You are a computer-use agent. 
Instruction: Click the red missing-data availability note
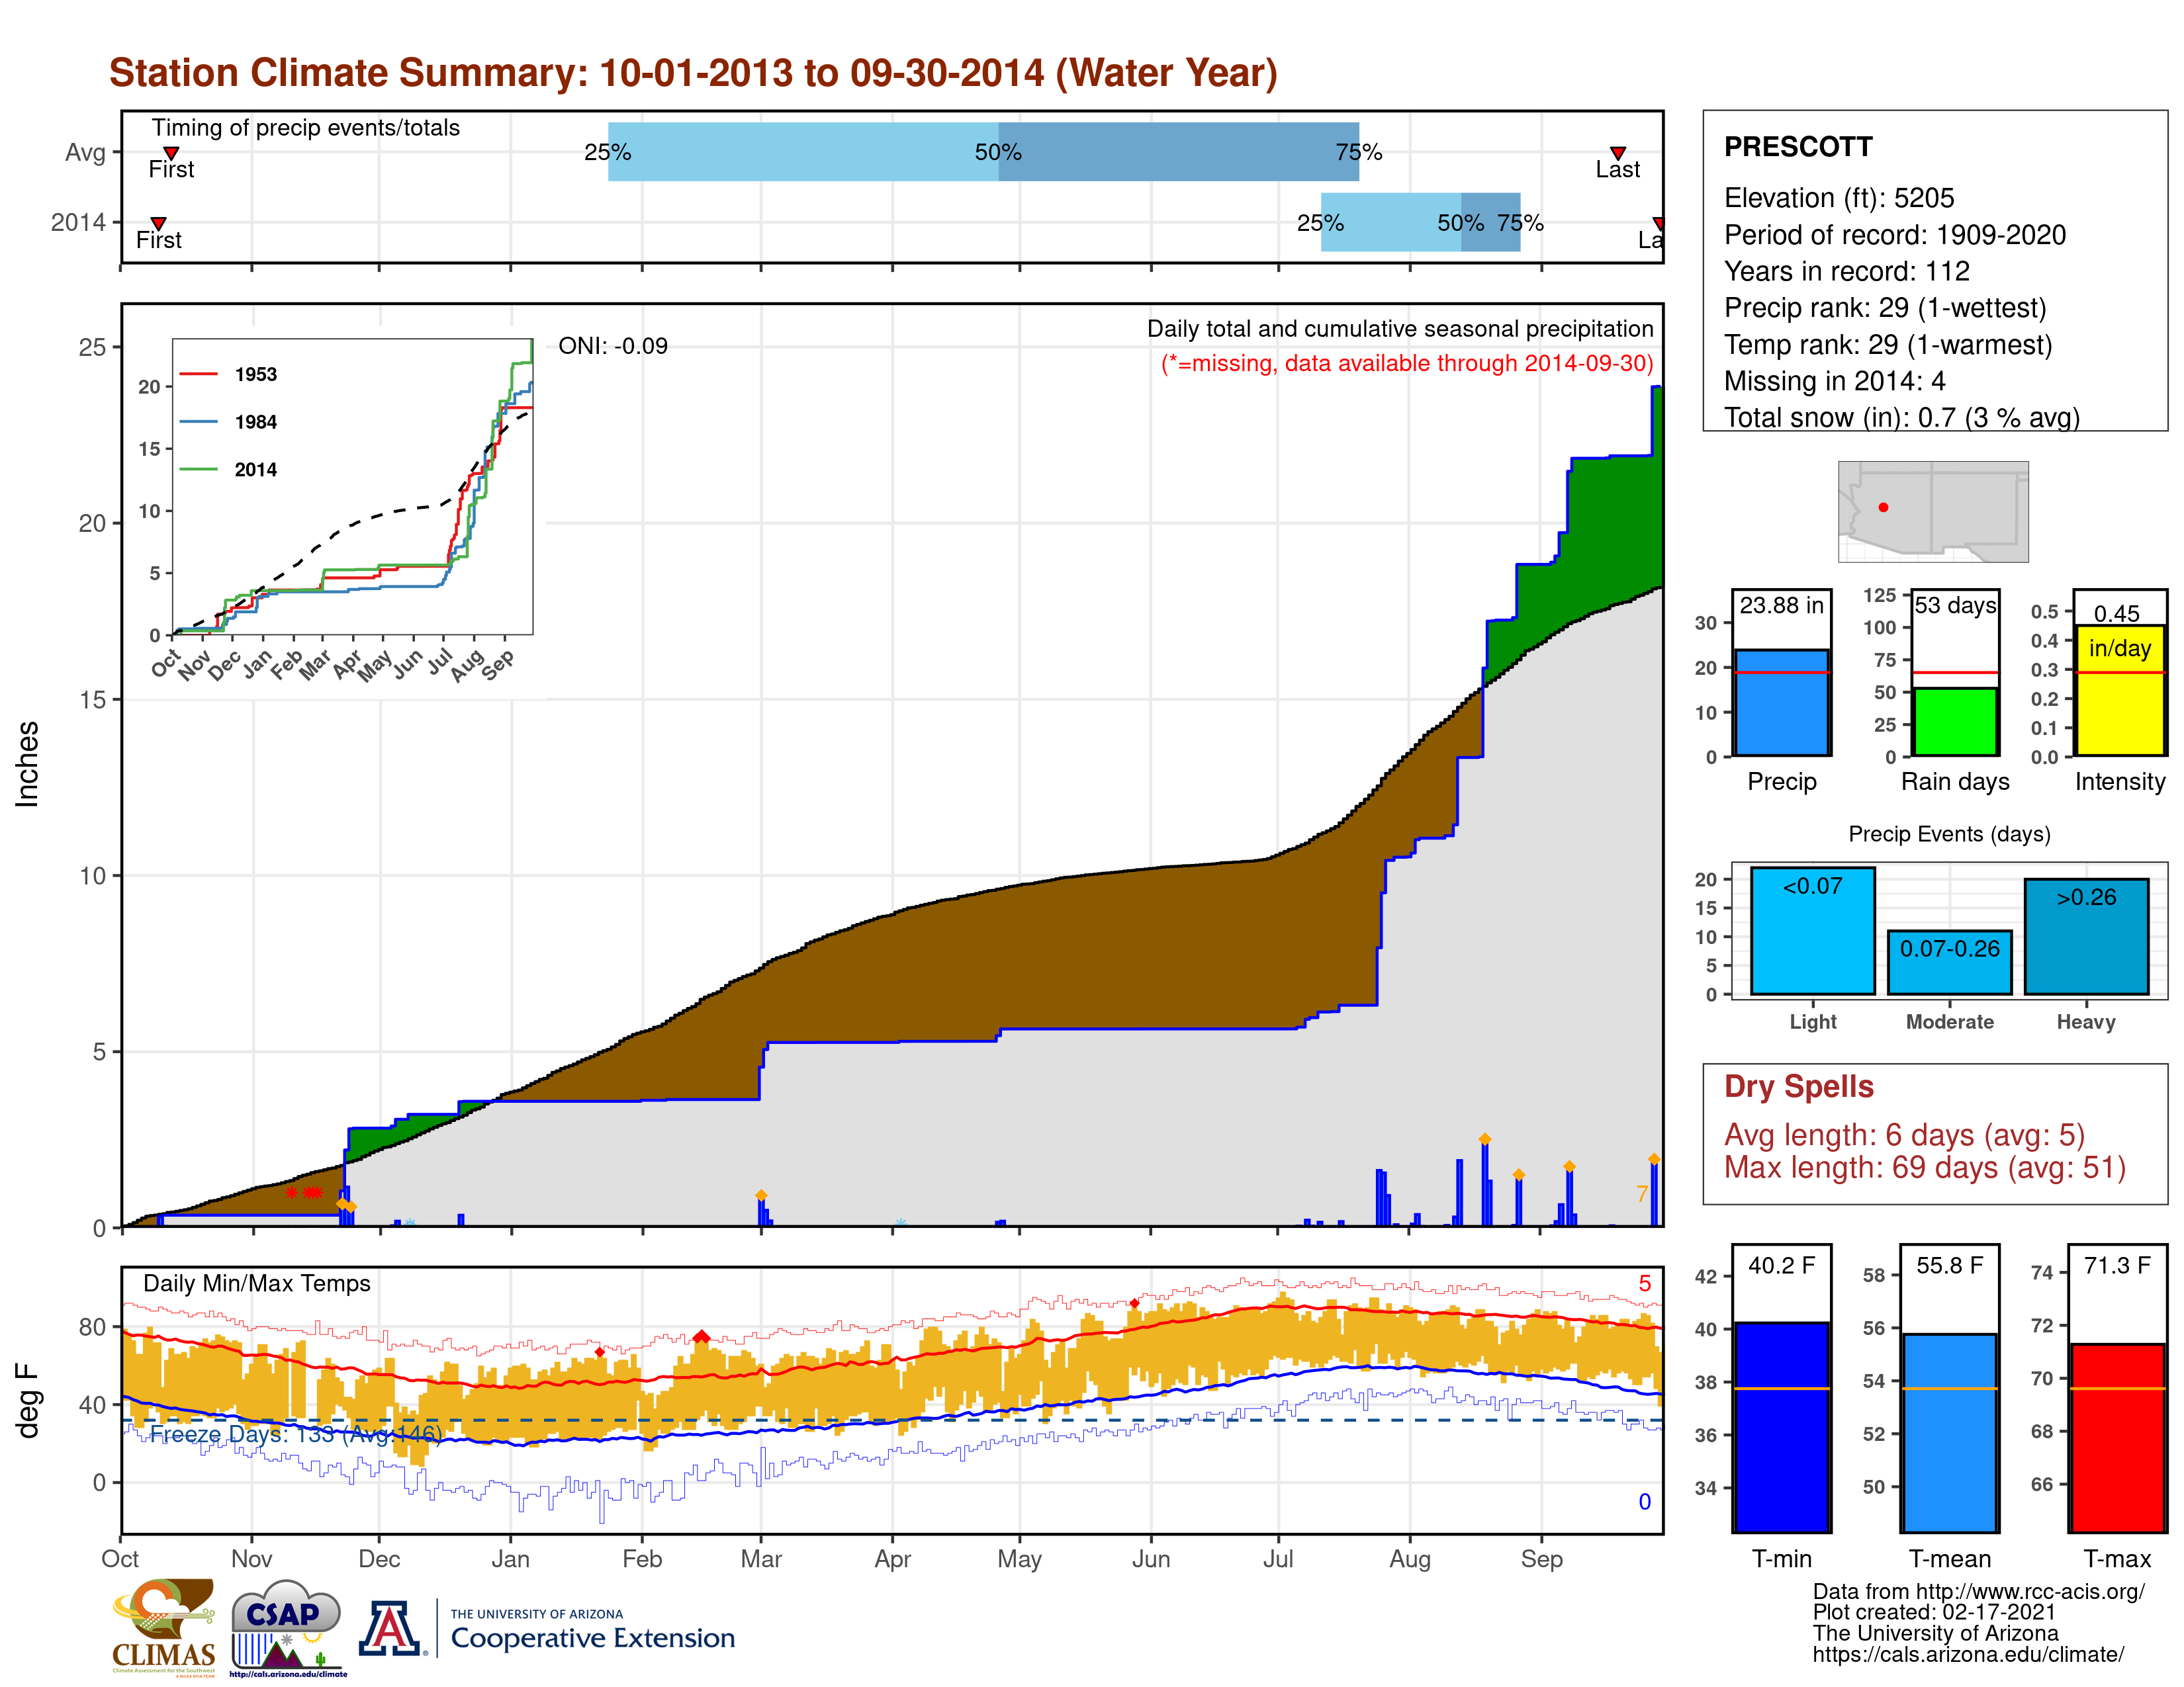(x=1406, y=363)
